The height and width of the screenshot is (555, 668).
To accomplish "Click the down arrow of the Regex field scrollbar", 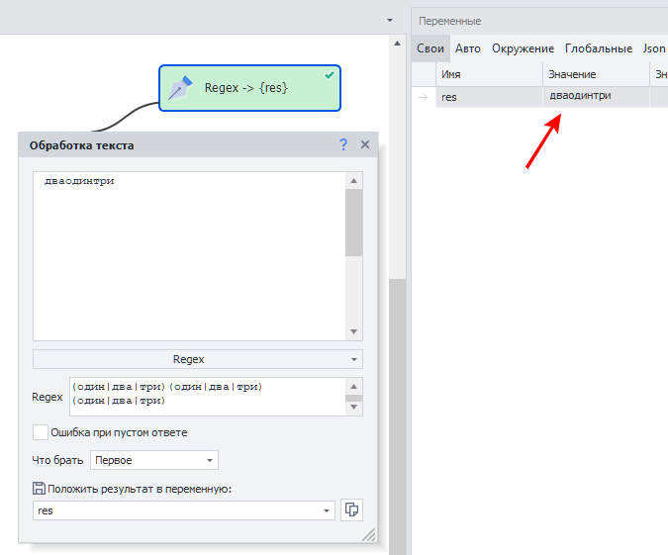I will pyautogui.click(x=353, y=408).
